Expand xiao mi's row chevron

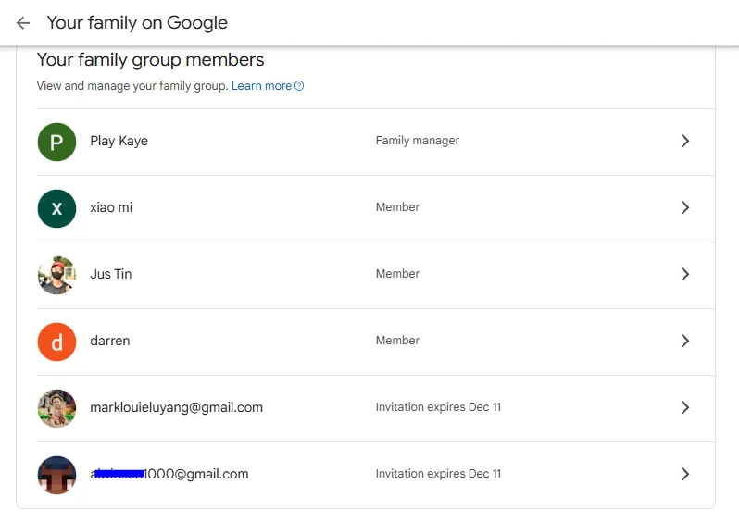pos(685,207)
